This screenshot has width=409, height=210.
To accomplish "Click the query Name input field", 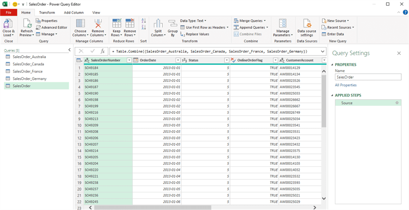I will tap(368, 77).
